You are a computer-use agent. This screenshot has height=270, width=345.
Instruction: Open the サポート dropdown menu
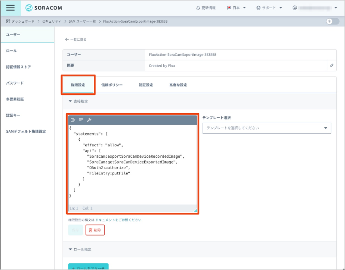269,8
